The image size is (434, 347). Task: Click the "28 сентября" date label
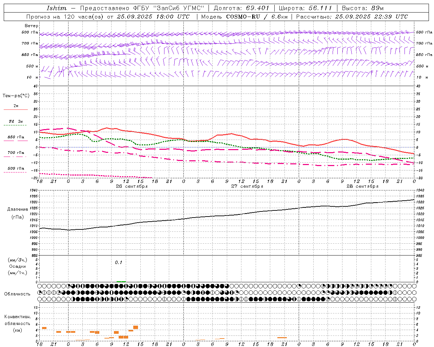click(x=362, y=186)
